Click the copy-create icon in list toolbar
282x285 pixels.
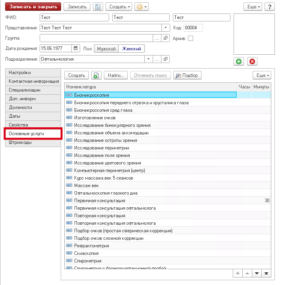[96, 75]
